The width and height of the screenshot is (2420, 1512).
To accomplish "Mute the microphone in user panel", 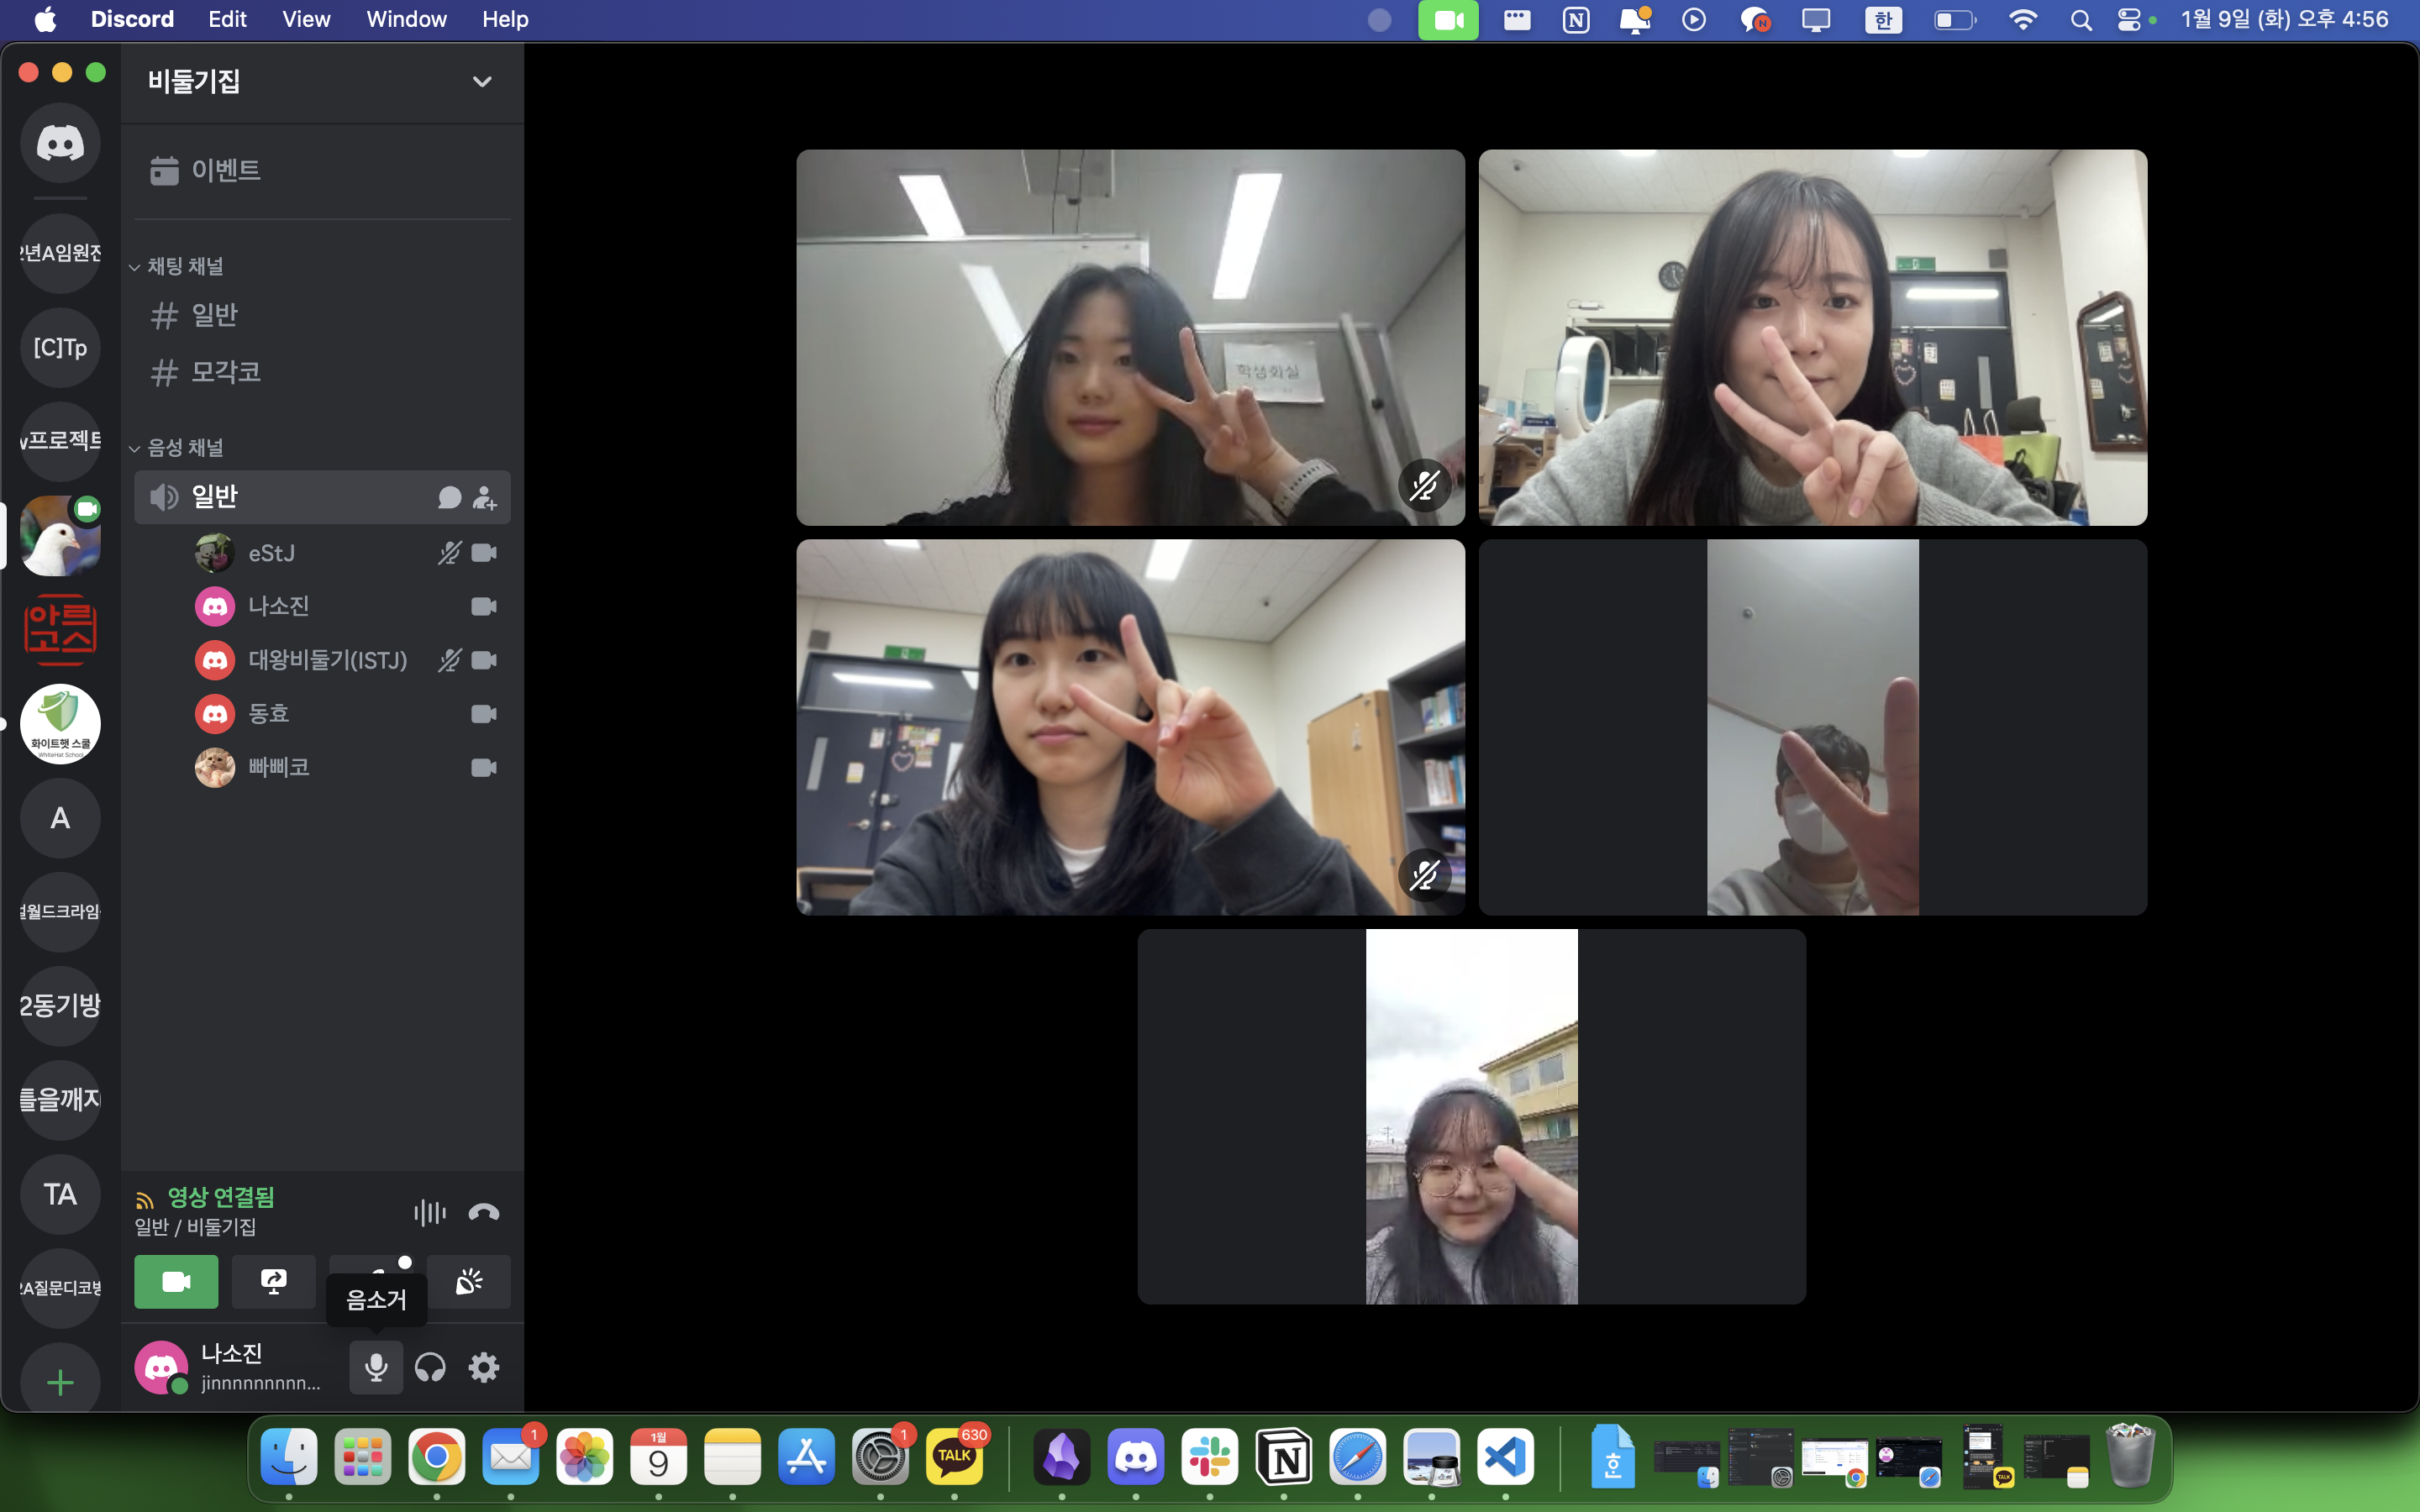I will tap(376, 1367).
